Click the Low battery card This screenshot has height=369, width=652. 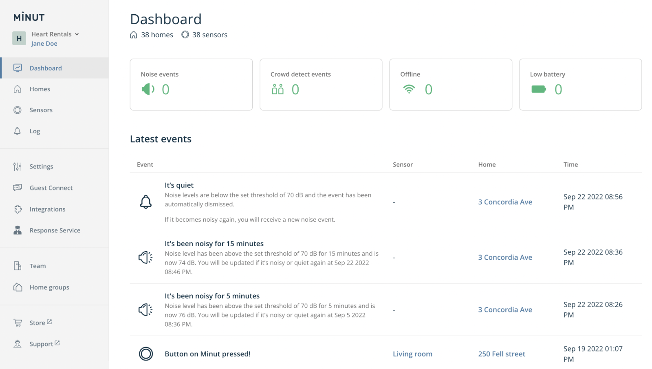point(580,84)
